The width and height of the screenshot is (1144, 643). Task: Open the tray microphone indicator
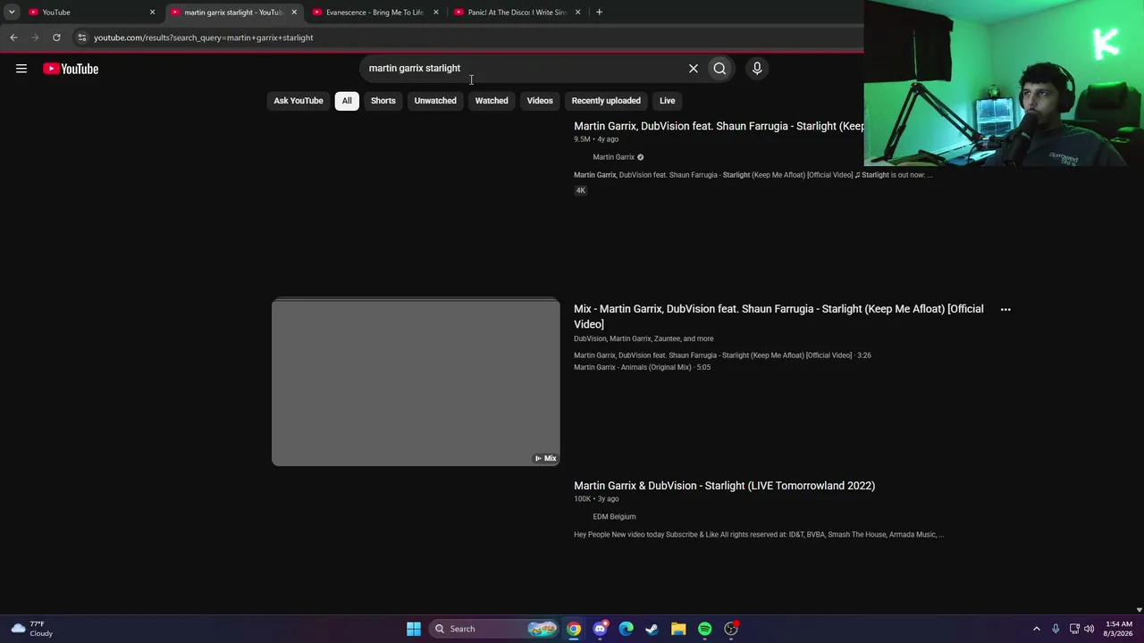pos(1056,629)
